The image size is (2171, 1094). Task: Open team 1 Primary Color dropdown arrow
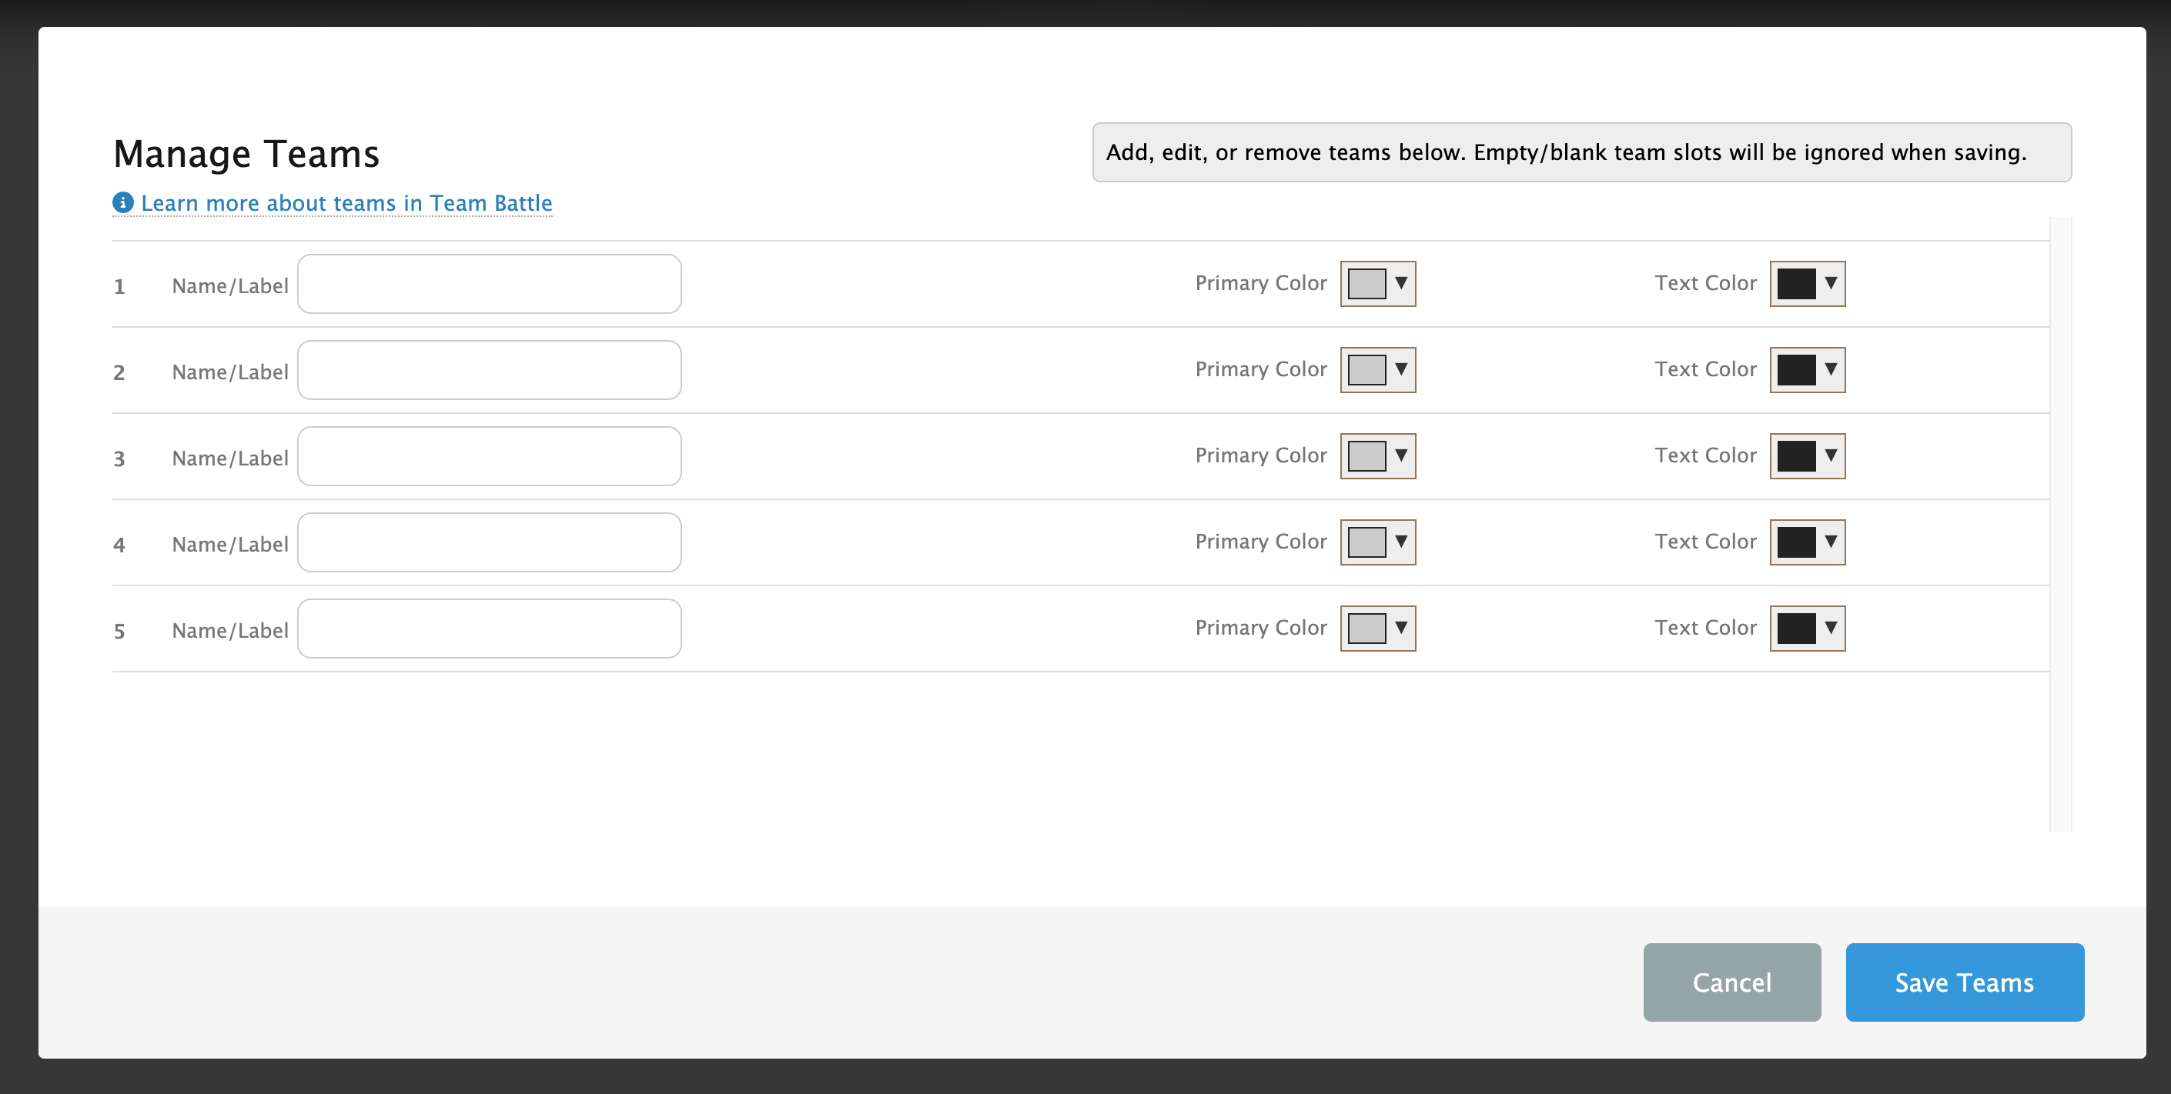point(1400,283)
